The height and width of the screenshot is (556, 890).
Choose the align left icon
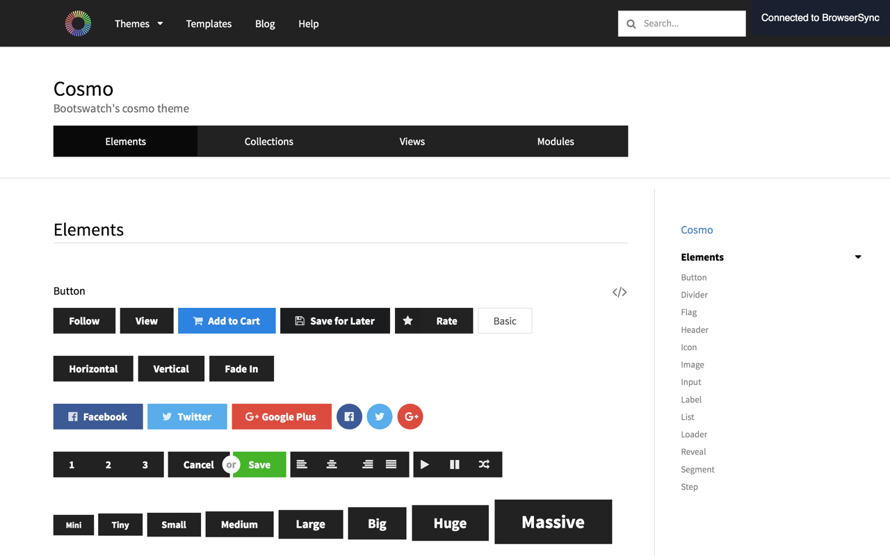click(x=302, y=464)
